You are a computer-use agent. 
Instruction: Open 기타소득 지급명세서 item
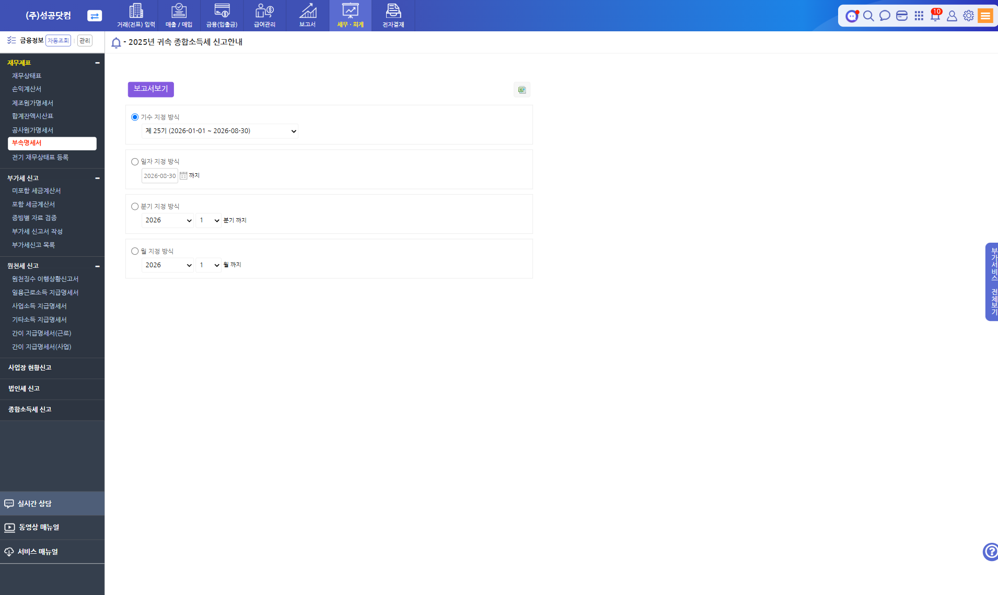click(39, 320)
